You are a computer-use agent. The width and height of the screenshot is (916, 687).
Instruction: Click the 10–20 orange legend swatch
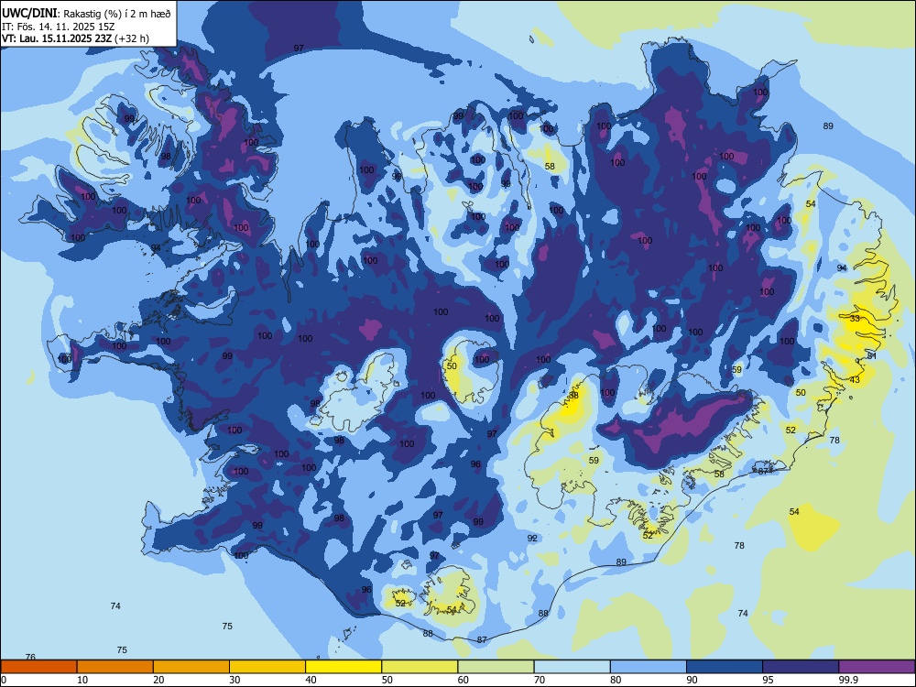point(115,667)
